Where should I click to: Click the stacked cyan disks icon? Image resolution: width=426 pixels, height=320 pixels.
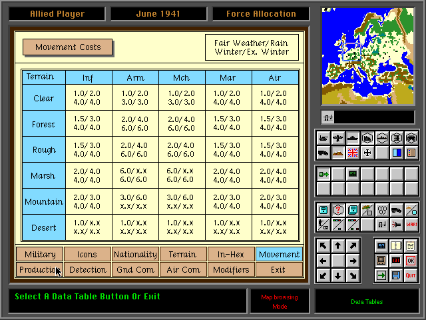coord(353,210)
